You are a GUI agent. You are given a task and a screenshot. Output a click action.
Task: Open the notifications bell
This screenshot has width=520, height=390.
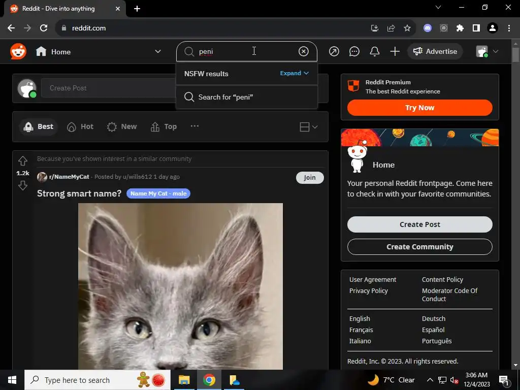point(375,51)
